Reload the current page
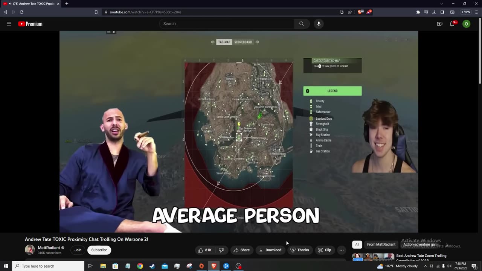This screenshot has height=271, width=482. pos(21,12)
